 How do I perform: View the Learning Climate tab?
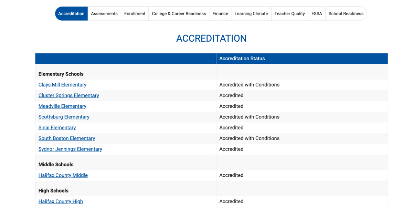click(251, 14)
